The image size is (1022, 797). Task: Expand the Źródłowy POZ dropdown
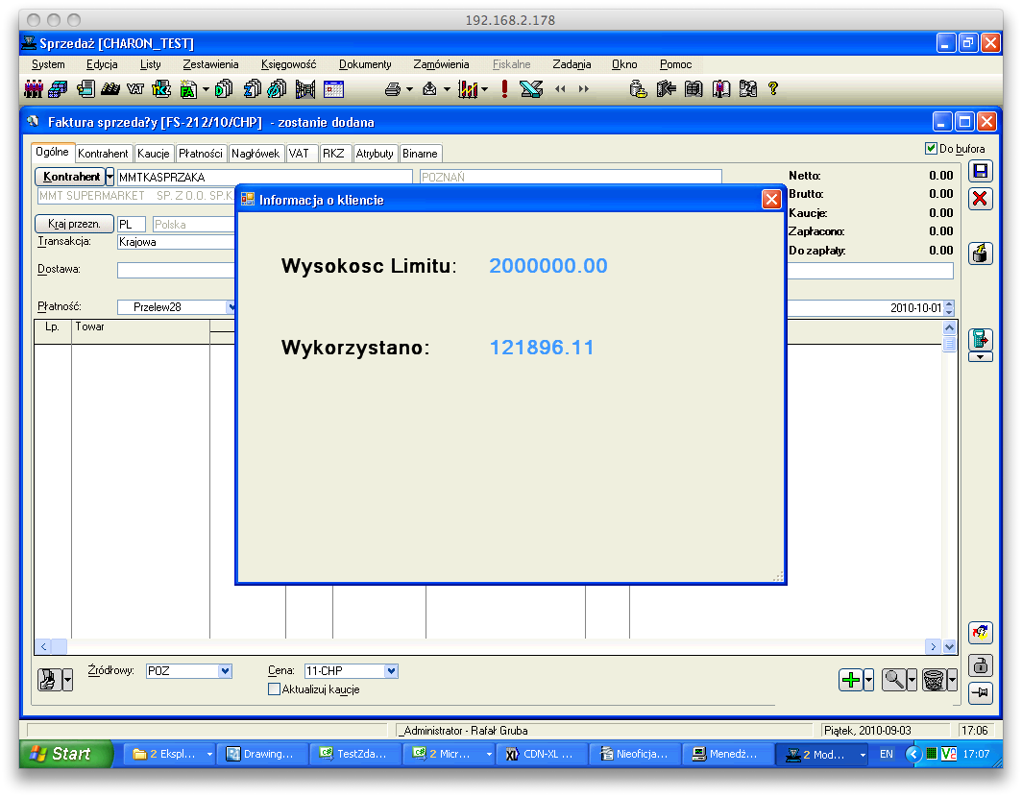pos(225,671)
